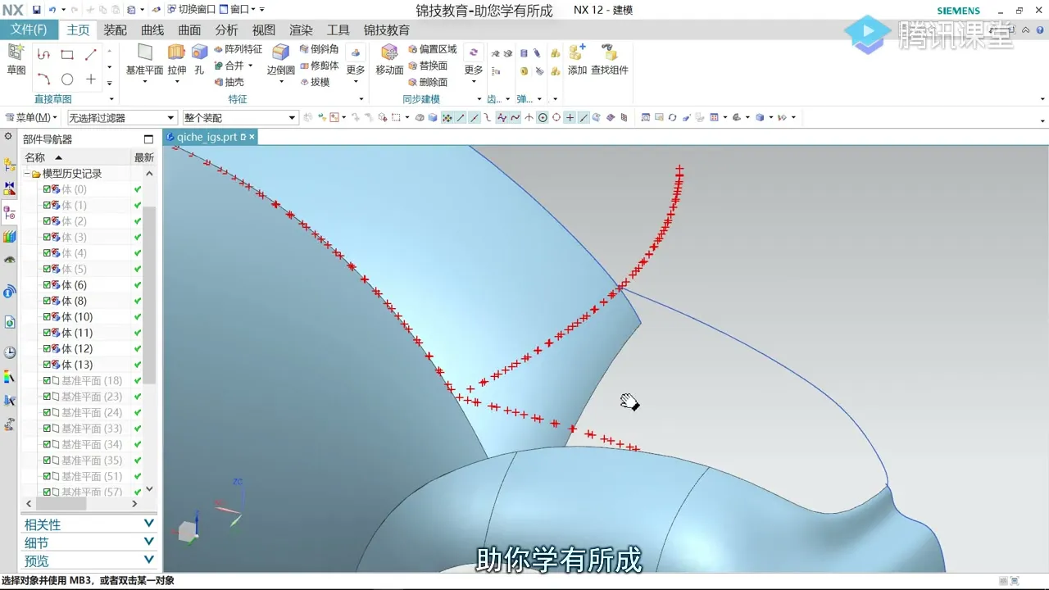Click the 边倒圆 (Edge Blend) tool

[280, 58]
